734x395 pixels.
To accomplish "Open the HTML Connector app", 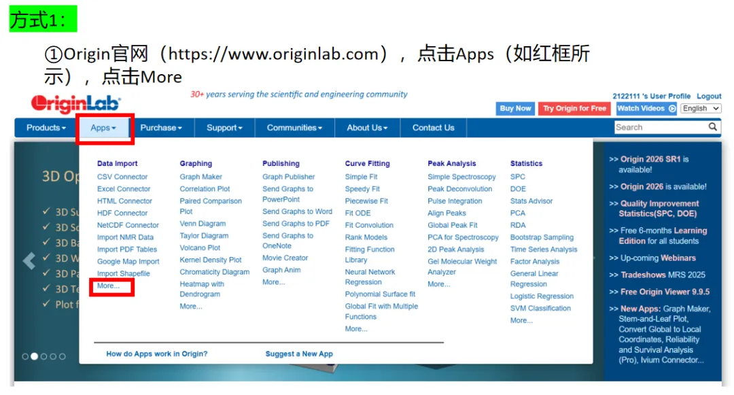I will [x=124, y=201].
